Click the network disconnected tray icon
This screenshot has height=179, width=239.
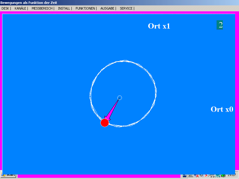(x=196, y=176)
